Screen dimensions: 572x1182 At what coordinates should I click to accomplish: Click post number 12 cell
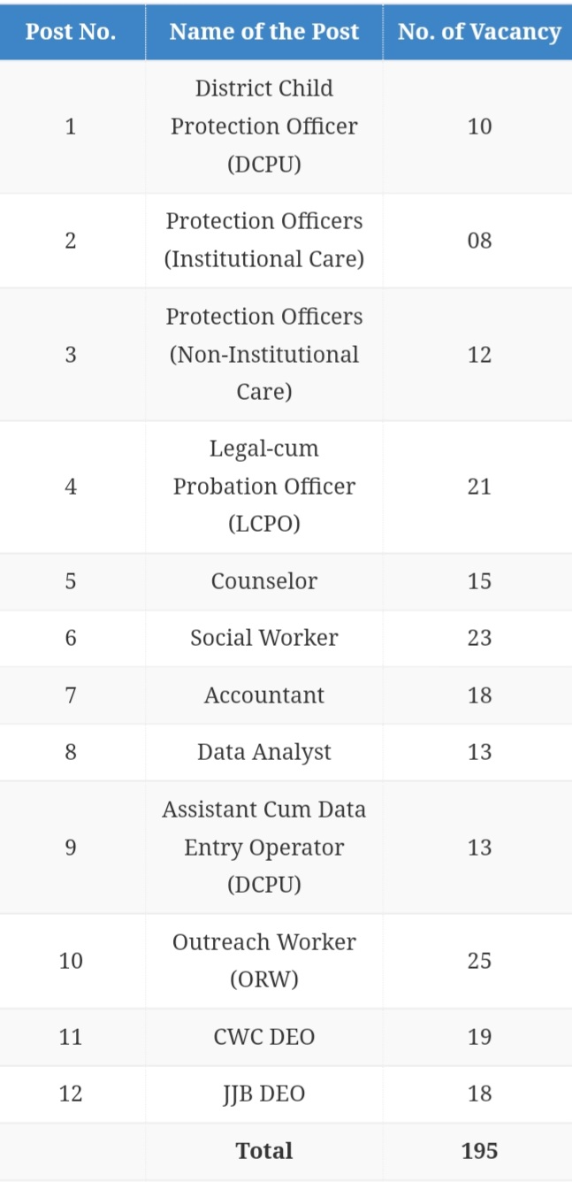click(71, 1094)
